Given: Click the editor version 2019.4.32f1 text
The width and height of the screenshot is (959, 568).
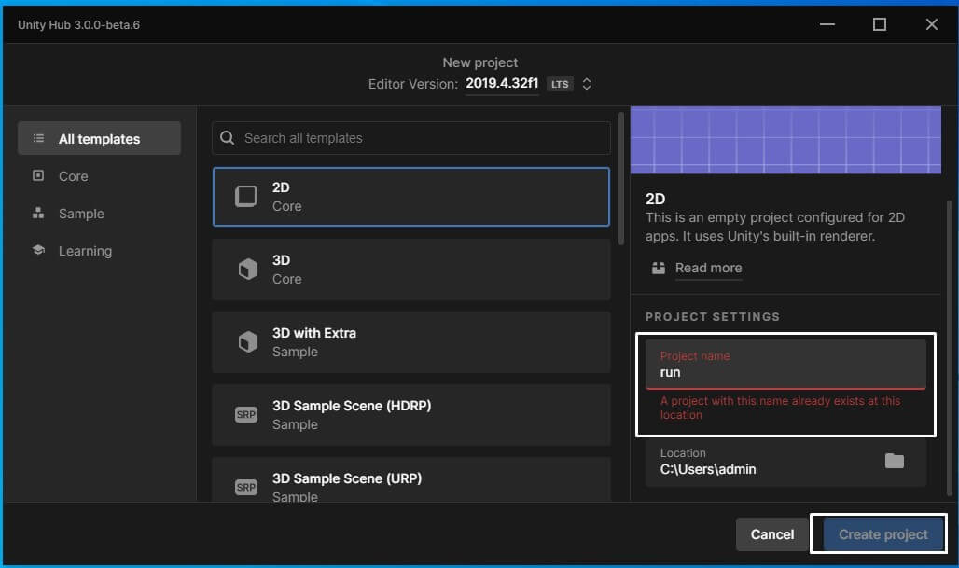Looking at the screenshot, I should pyautogui.click(x=502, y=83).
